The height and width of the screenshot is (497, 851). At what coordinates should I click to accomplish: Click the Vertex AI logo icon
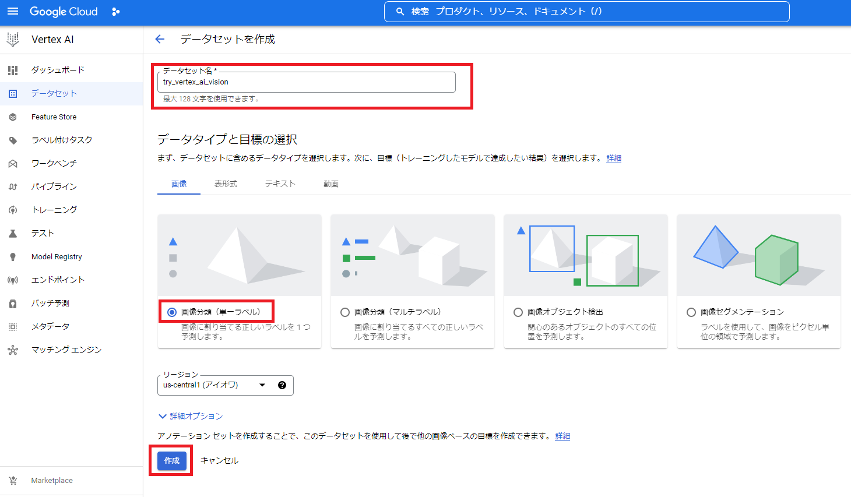pyautogui.click(x=13, y=40)
